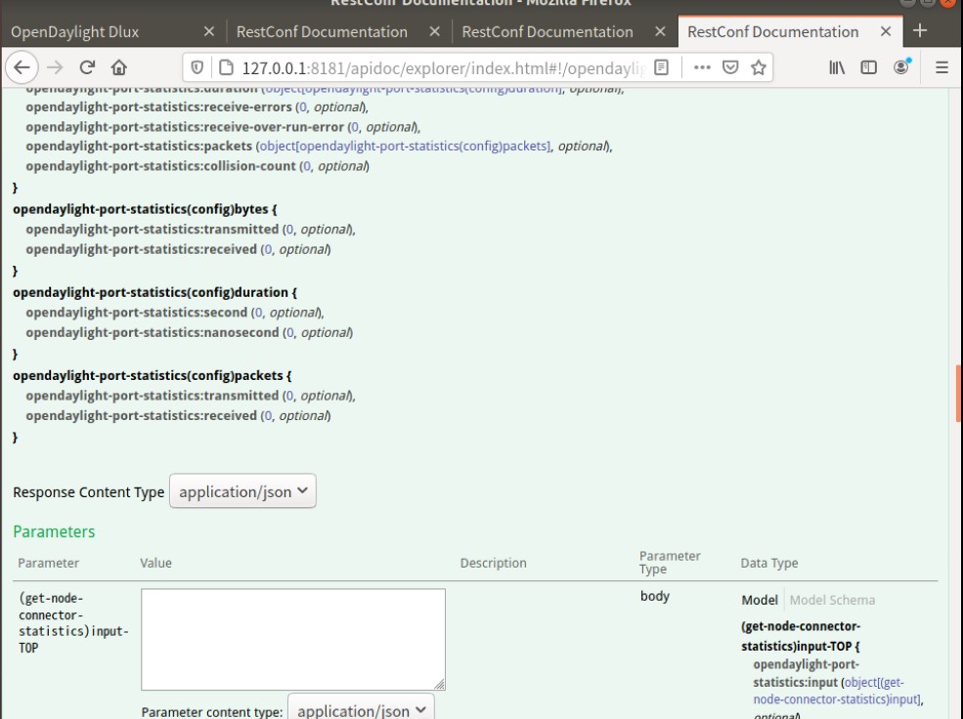Viewport: 963px width, 719px height.
Task: Switch to first RestConf Documentation tab
Action: (339, 32)
